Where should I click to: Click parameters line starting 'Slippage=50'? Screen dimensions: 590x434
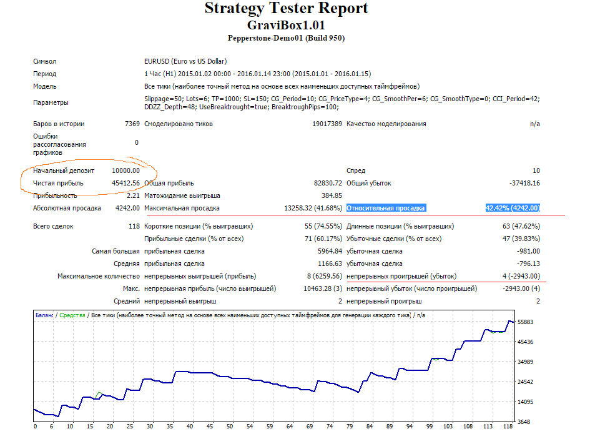(342, 99)
